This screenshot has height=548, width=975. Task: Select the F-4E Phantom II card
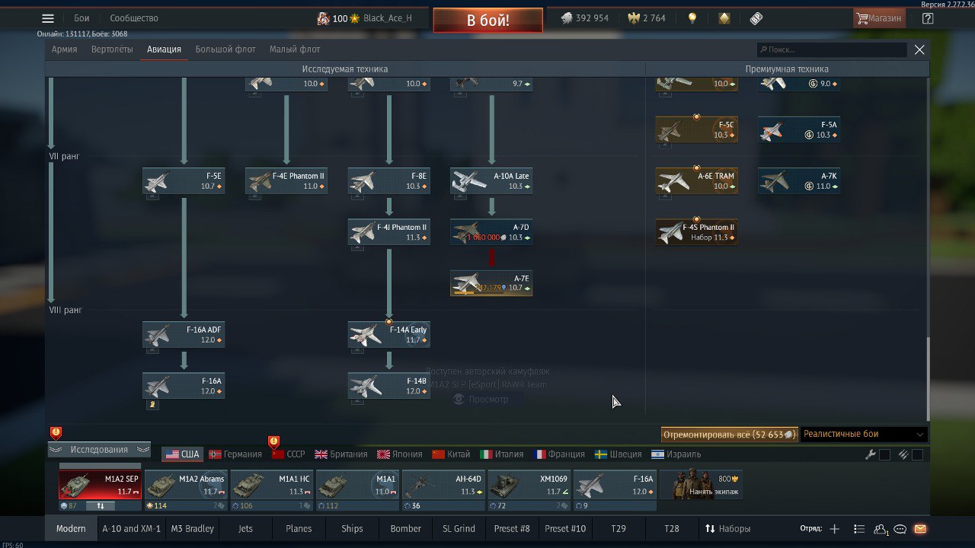(286, 181)
